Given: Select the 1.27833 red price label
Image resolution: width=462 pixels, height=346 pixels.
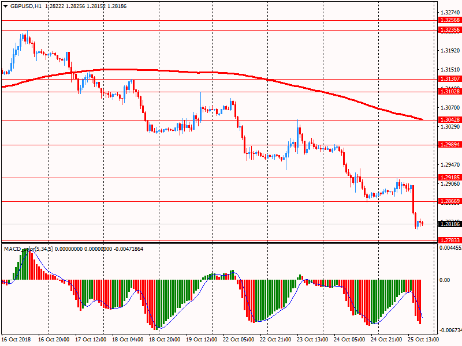Looking at the screenshot, I should click(x=449, y=240).
